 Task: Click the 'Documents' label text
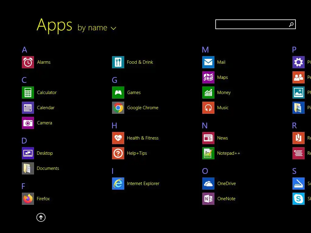(x=48, y=168)
